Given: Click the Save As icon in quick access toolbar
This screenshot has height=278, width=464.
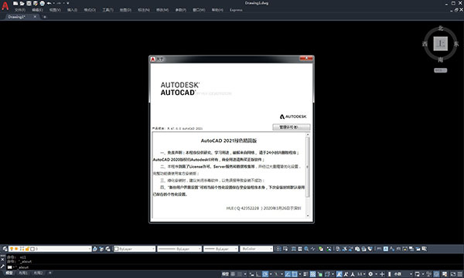Looking at the screenshot, I should [x=36, y=3].
